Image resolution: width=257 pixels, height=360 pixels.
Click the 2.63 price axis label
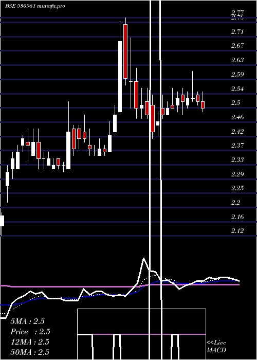click(x=237, y=60)
